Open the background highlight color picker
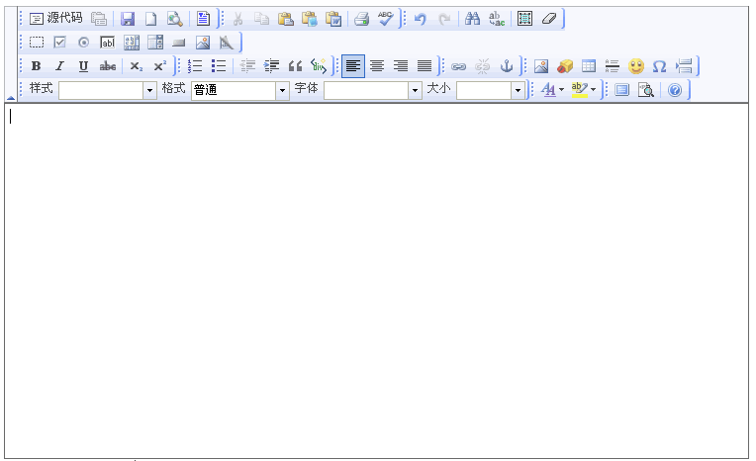756x461 pixels. click(x=584, y=90)
